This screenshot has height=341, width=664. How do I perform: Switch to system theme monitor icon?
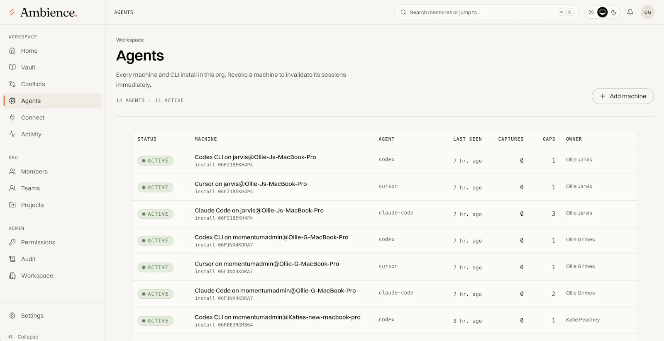[x=603, y=12]
